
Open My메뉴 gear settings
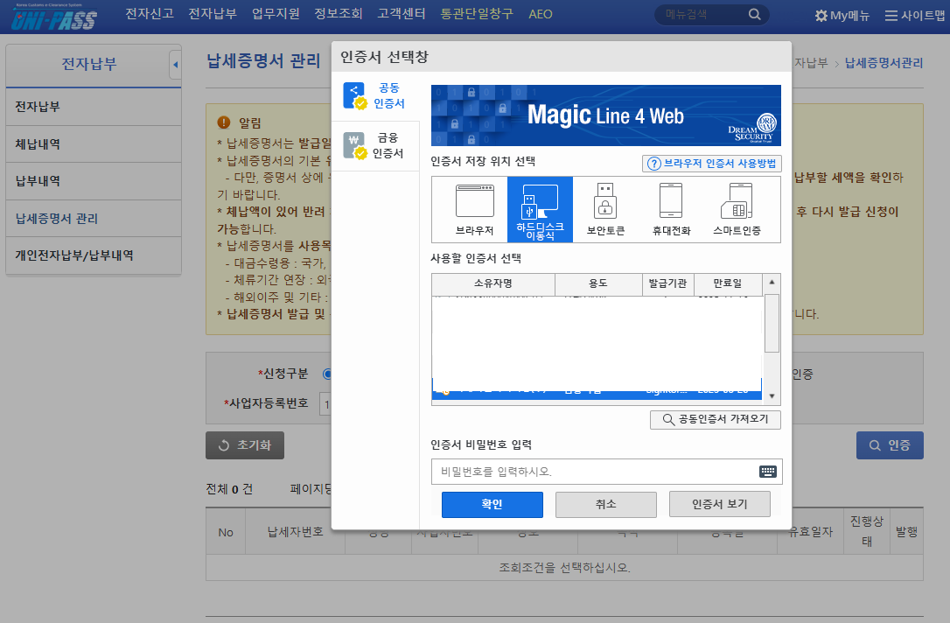(842, 16)
